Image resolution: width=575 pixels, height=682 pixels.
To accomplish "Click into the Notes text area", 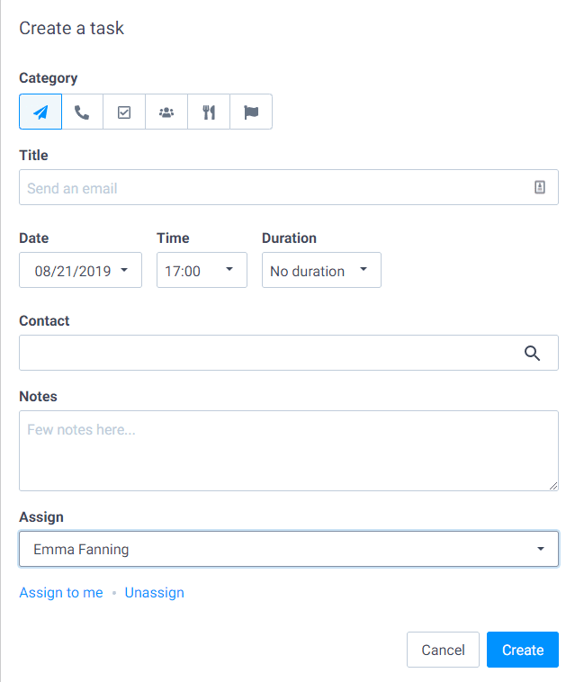I will tap(289, 451).
